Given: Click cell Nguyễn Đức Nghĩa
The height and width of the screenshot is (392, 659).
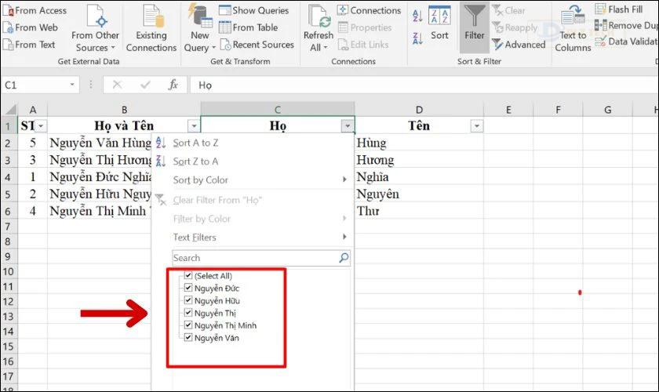Looking at the screenshot, I should click(x=100, y=177).
